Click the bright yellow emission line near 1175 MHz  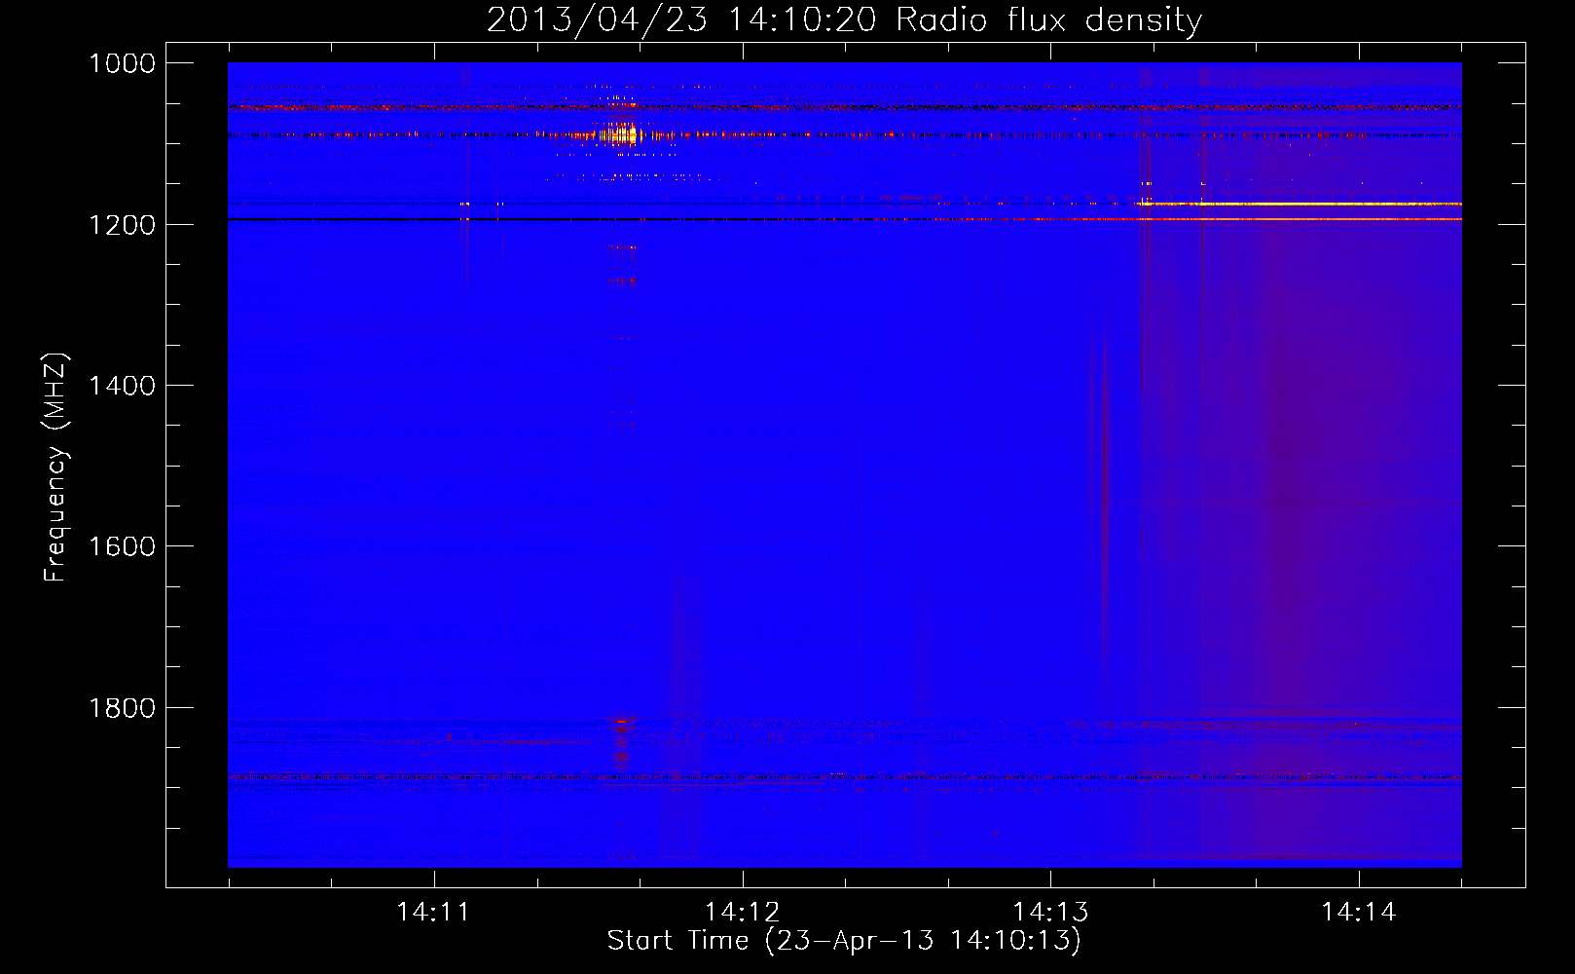click(x=1300, y=204)
